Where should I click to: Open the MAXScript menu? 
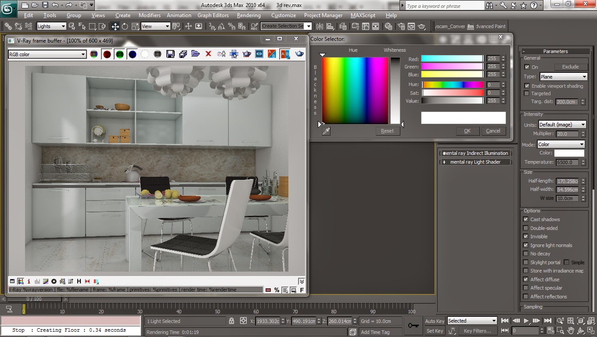(363, 15)
